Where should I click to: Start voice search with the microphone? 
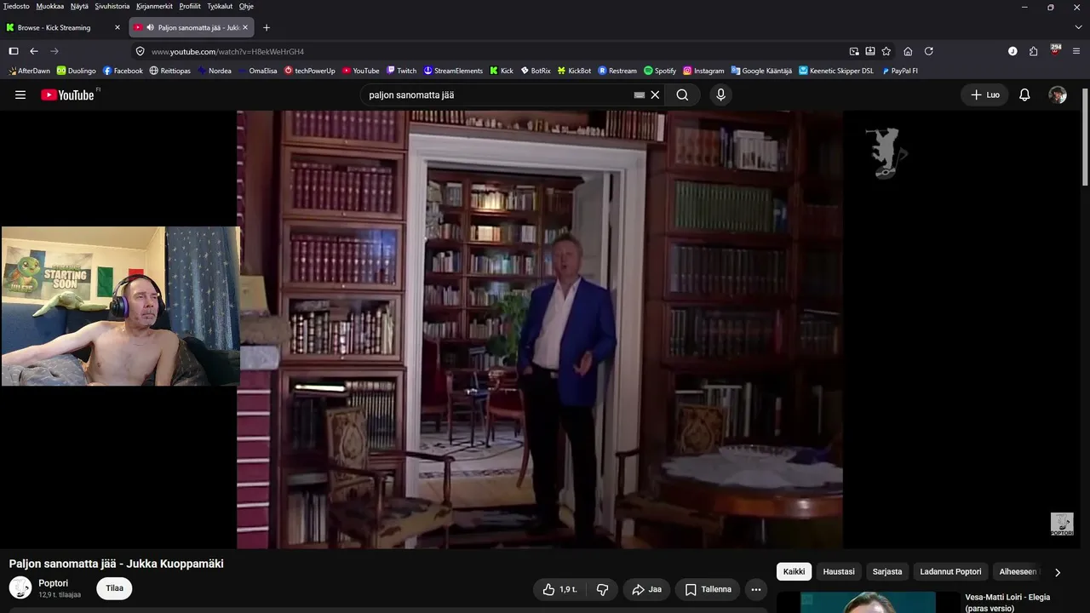pyautogui.click(x=720, y=95)
